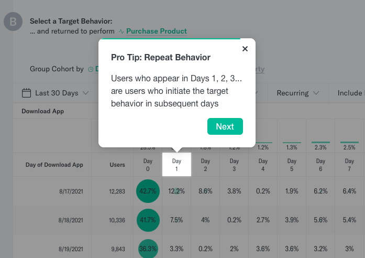Click the pulse icon beside Purchase Product
Image resolution: width=365 pixels, height=258 pixels.
121,31
